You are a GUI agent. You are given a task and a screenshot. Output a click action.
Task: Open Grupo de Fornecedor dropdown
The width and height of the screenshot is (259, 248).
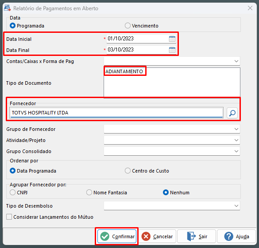click(236, 129)
